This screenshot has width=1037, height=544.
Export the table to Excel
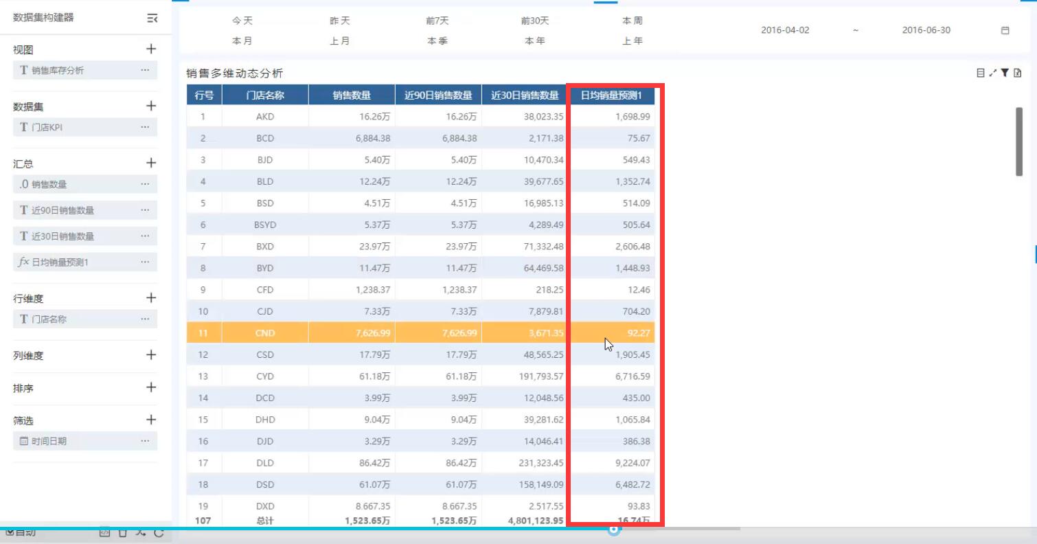pyautogui.click(x=1018, y=73)
